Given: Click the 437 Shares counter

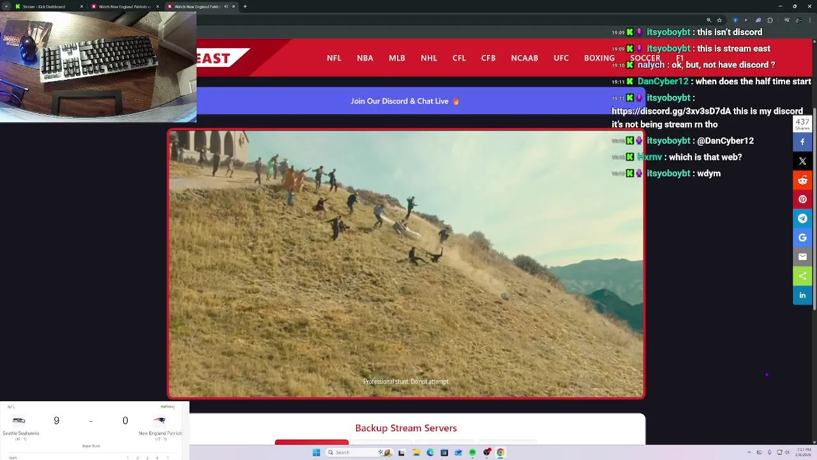Looking at the screenshot, I should (x=802, y=124).
